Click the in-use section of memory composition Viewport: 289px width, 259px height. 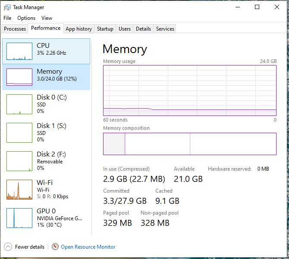tap(114, 144)
